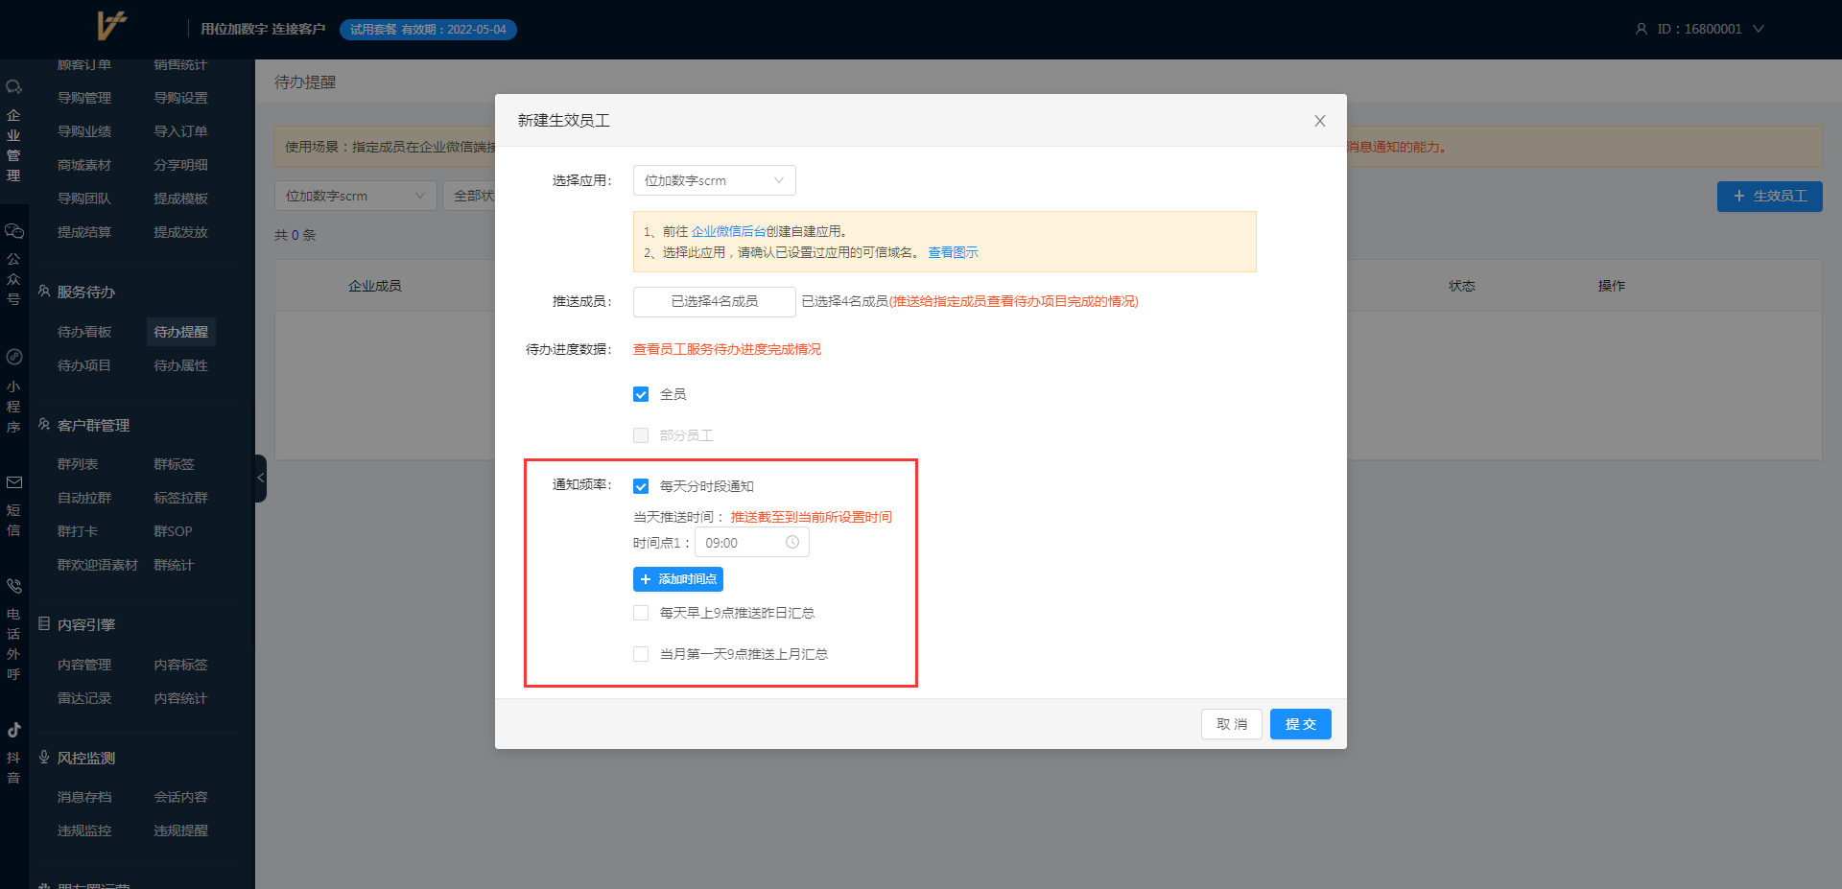
Task: Expand the account ID dropdown arrow
Action: tap(1759, 29)
